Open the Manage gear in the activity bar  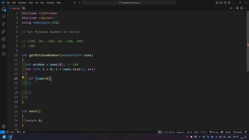4,126
